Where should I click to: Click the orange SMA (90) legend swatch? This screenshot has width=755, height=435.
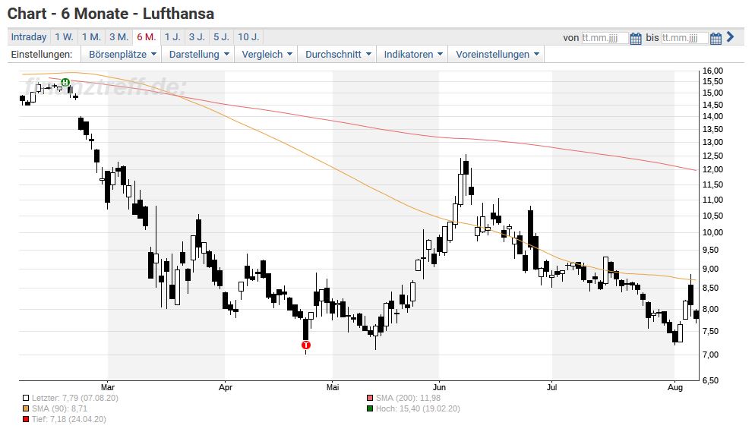point(26,408)
